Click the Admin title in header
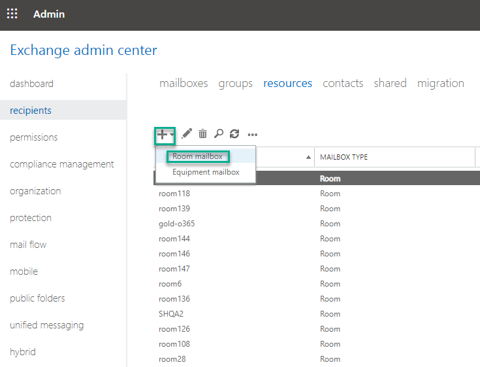The image size is (480, 367). coord(49,14)
